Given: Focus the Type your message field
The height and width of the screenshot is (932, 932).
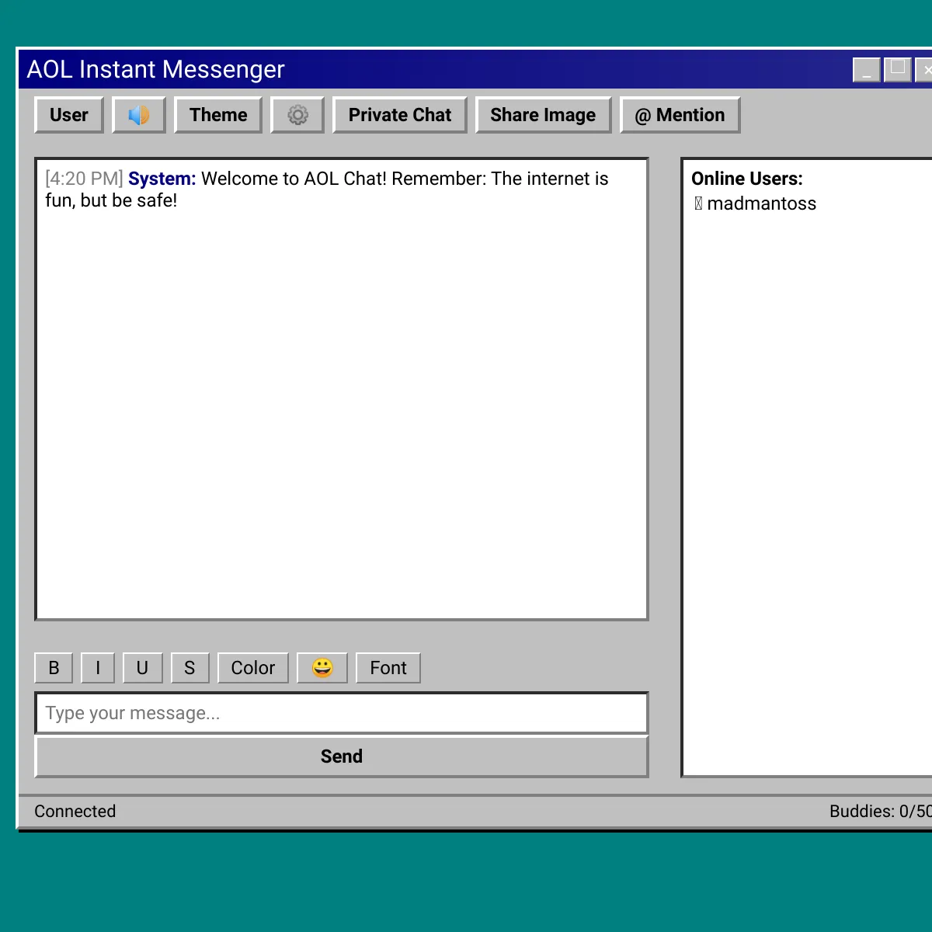Looking at the screenshot, I should pyautogui.click(x=342, y=713).
